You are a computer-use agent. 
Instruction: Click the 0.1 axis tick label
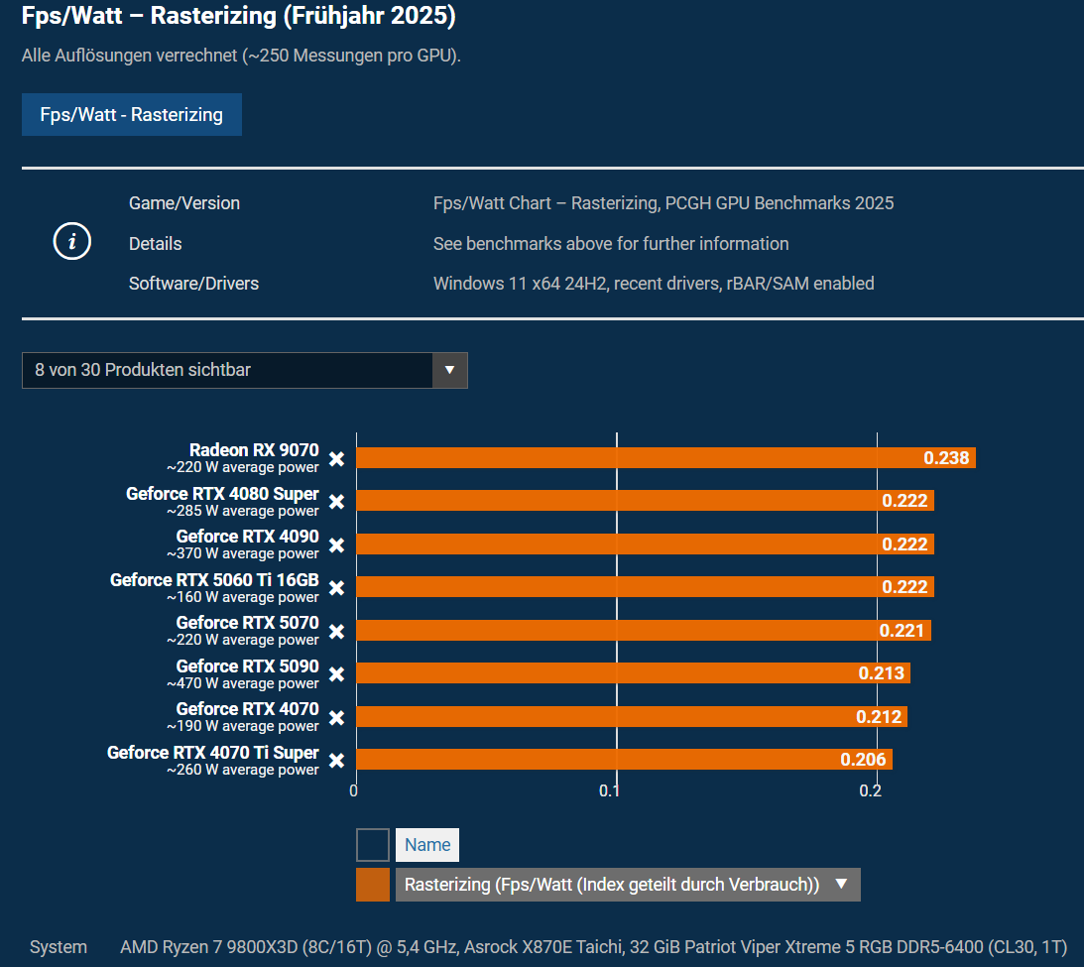coord(609,790)
